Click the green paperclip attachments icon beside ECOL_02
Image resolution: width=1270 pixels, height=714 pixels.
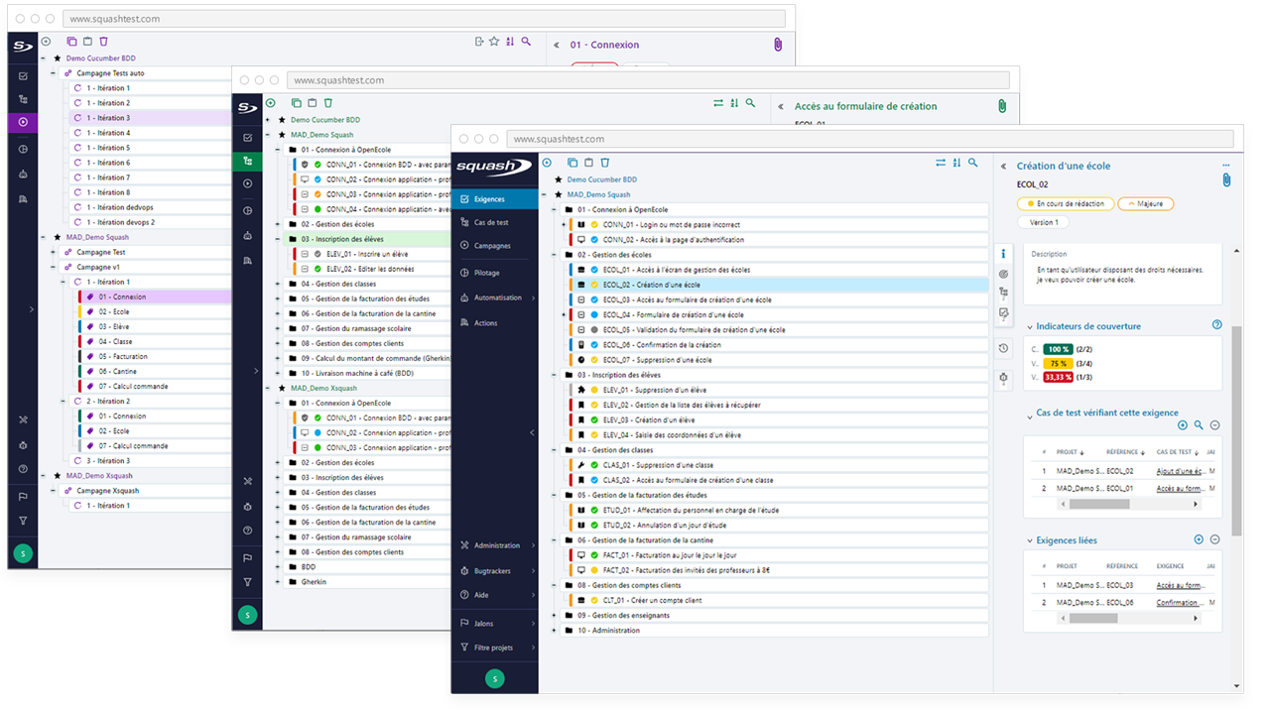pyautogui.click(x=1226, y=180)
